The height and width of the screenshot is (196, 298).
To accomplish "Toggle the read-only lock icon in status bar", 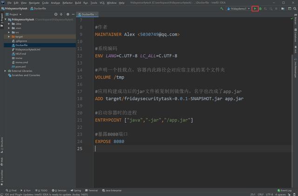I will click(x=289, y=194).
